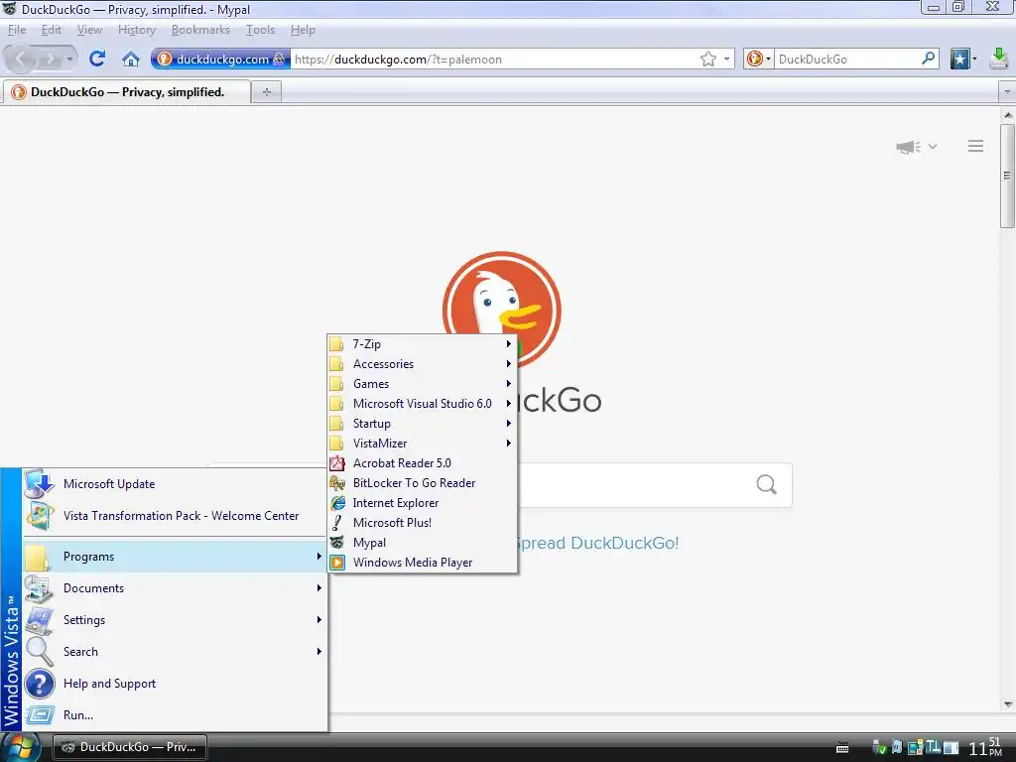This screenshot has height=762, width=1016.
Task: Open the bookmarks button dropdown arrow
Action: [974, 59]
